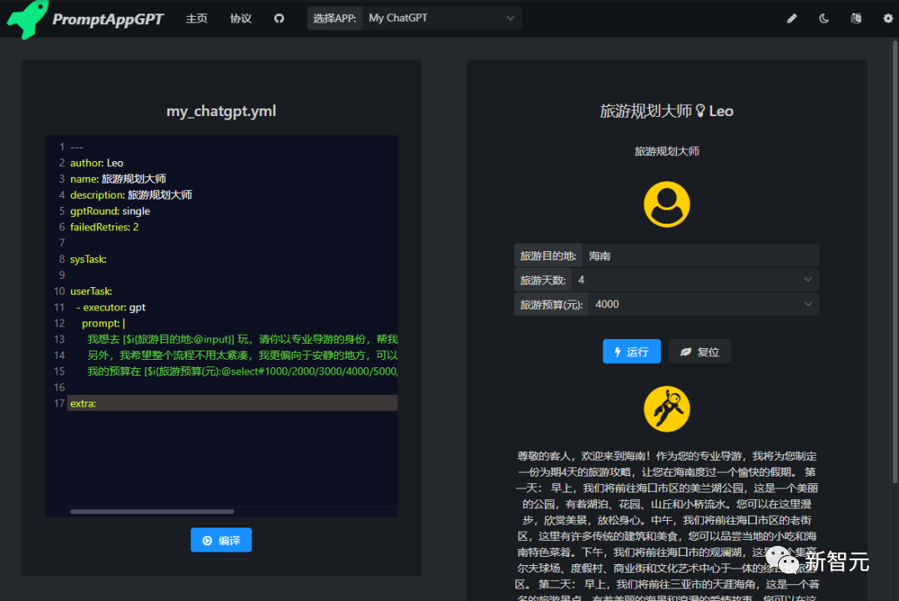899x601 pixels.
Task: Open the PromptAppGPT logo icon
Action: coord(24,18)
